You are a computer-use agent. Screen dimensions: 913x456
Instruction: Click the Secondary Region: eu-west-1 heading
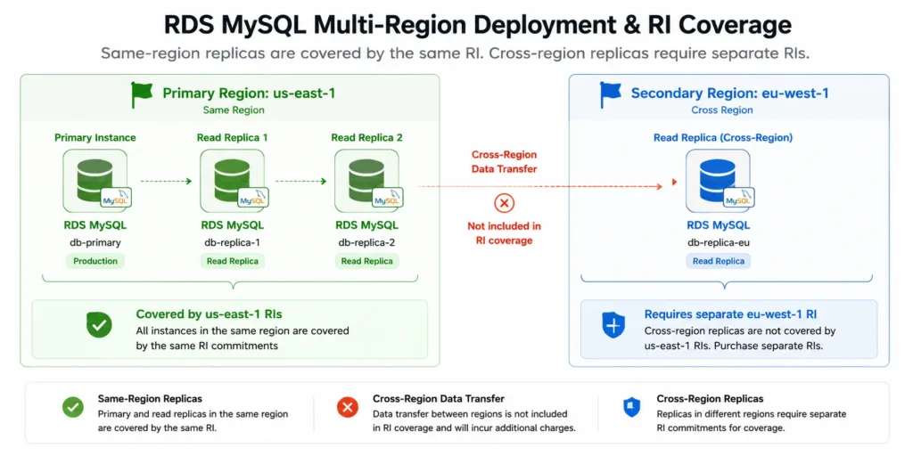(x=729, y=93)
